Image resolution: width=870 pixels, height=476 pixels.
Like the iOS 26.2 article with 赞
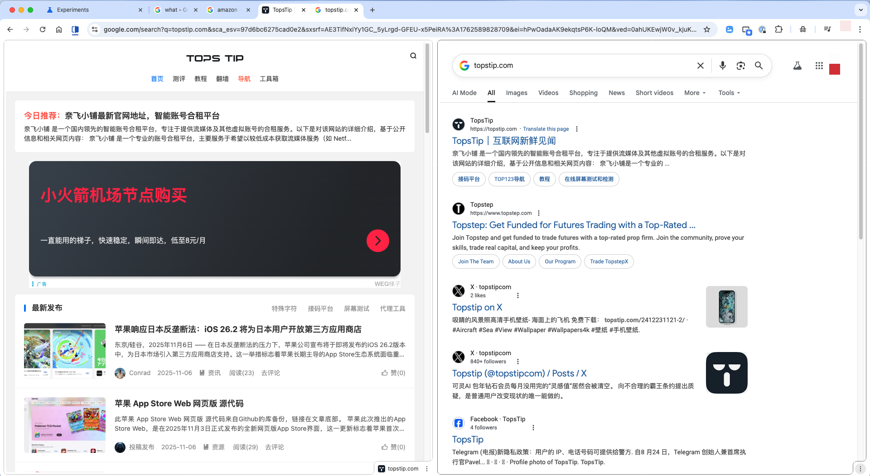click(393, 373)
